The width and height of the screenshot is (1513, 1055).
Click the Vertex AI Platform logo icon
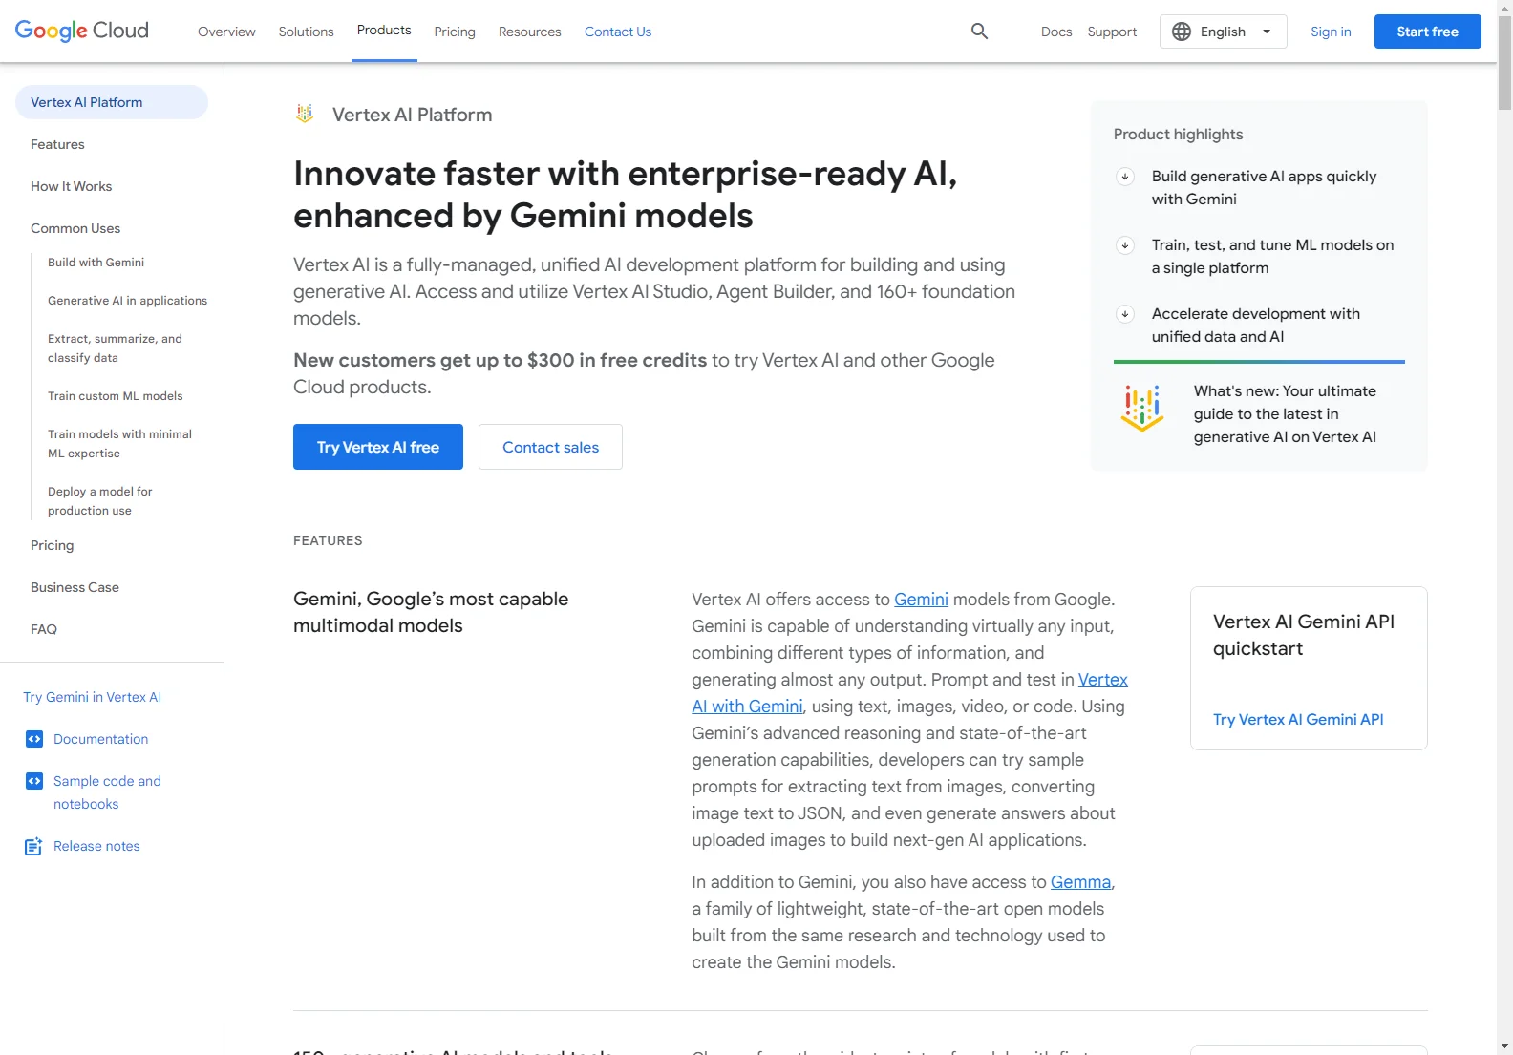[x=305, y=114]
